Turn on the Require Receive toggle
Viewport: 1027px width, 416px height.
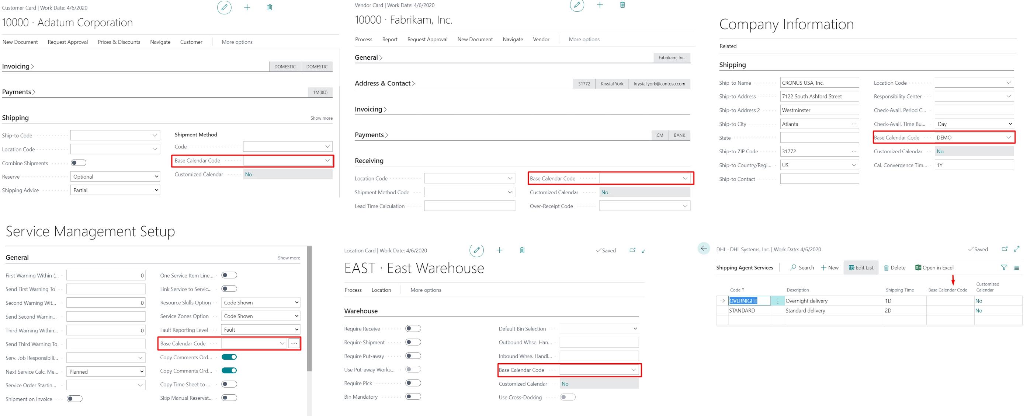pyautogui.click(x=413, y=328)
